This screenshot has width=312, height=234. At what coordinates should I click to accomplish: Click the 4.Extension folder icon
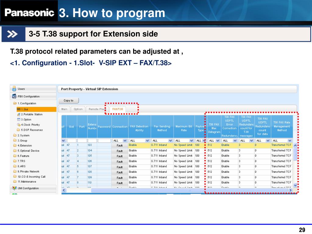[x=15, y=145]
